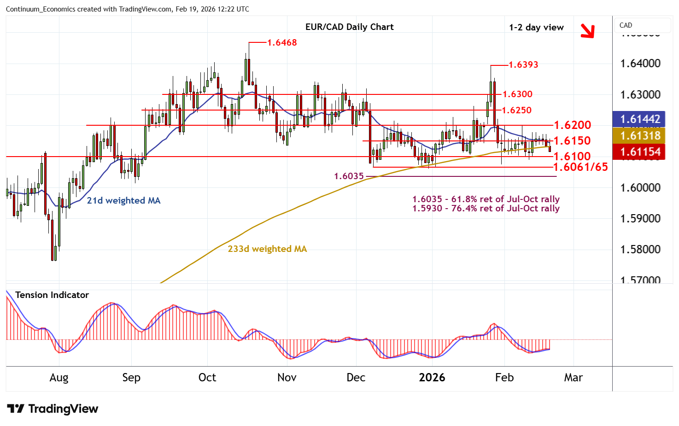Click the blue 1.61442 price tag
679x426 pixels.
(x=640, y=119)
